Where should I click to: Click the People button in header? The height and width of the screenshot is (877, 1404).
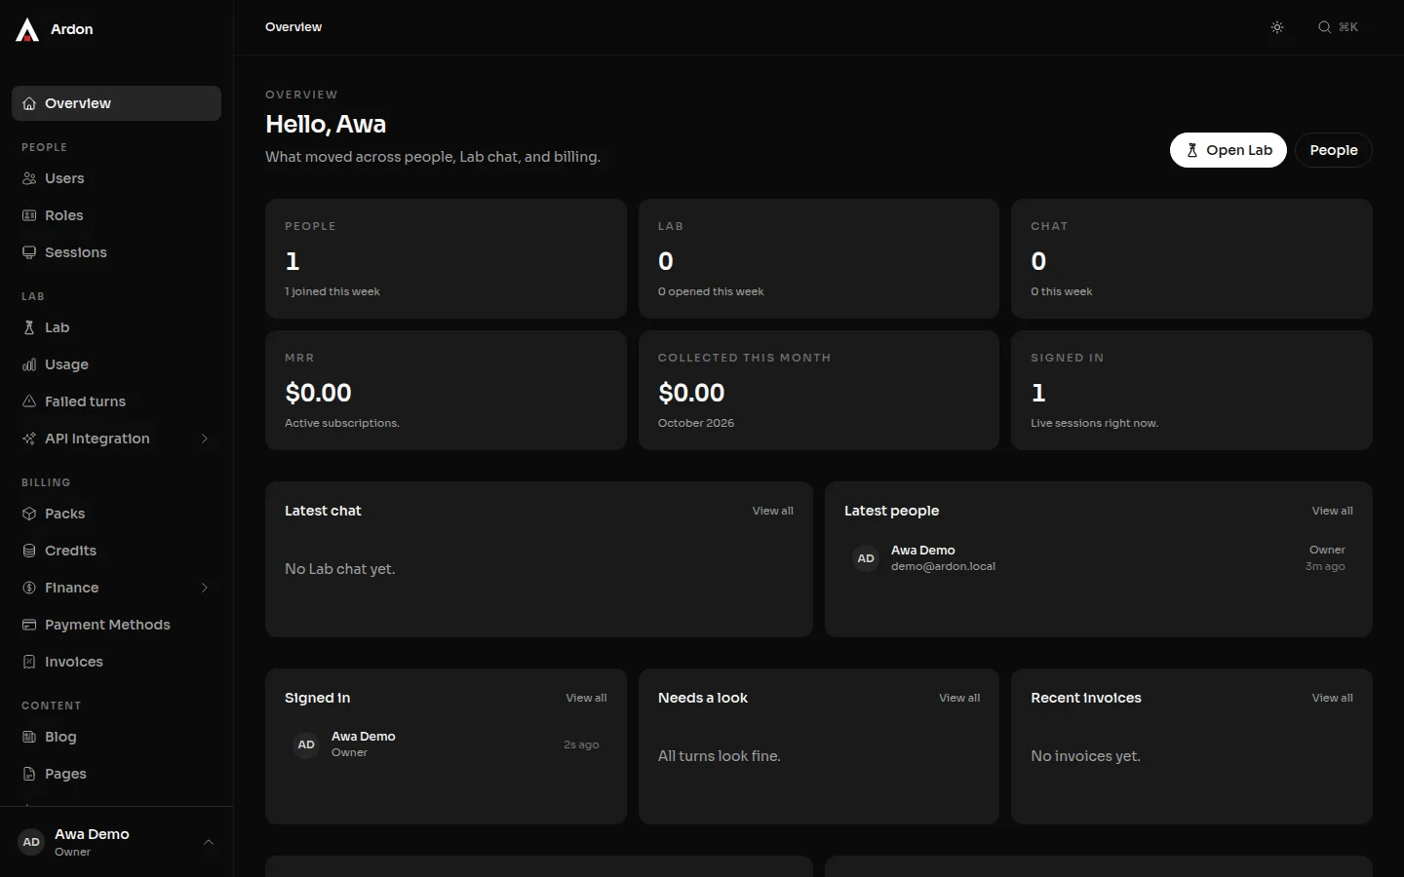point(1334,150)
